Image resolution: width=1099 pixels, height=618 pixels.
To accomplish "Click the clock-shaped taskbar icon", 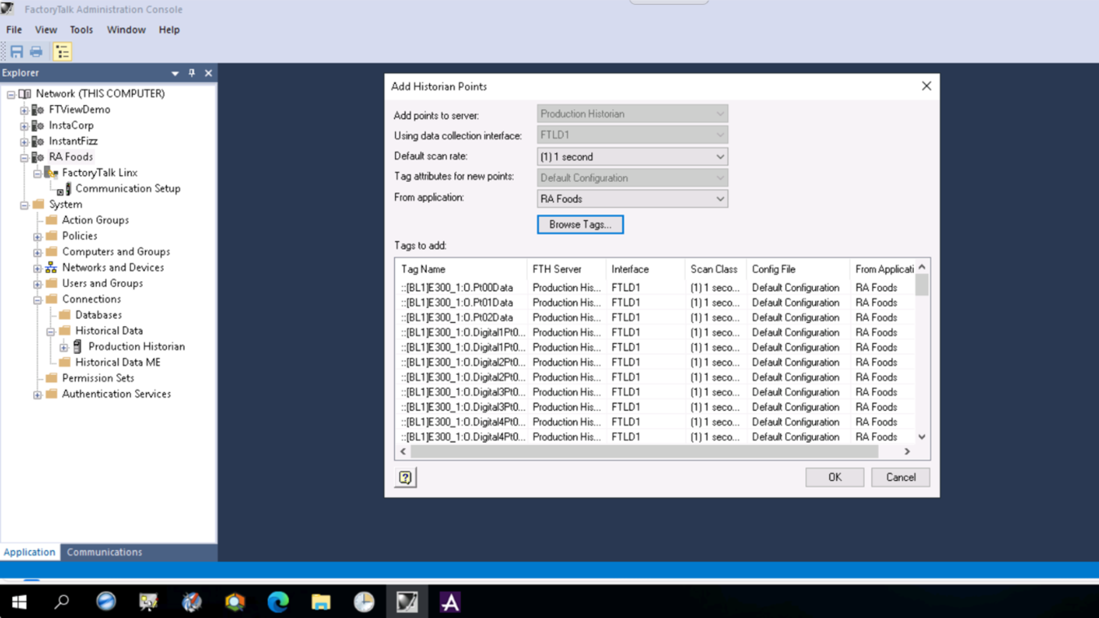I will 364,602.
